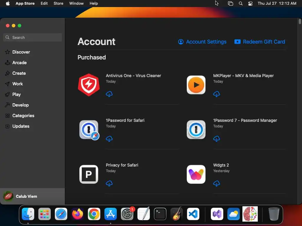Launch Google Chrome from the Dock
Image resolution: width=302 pixels, height=226 pixels.
[94, 214]
